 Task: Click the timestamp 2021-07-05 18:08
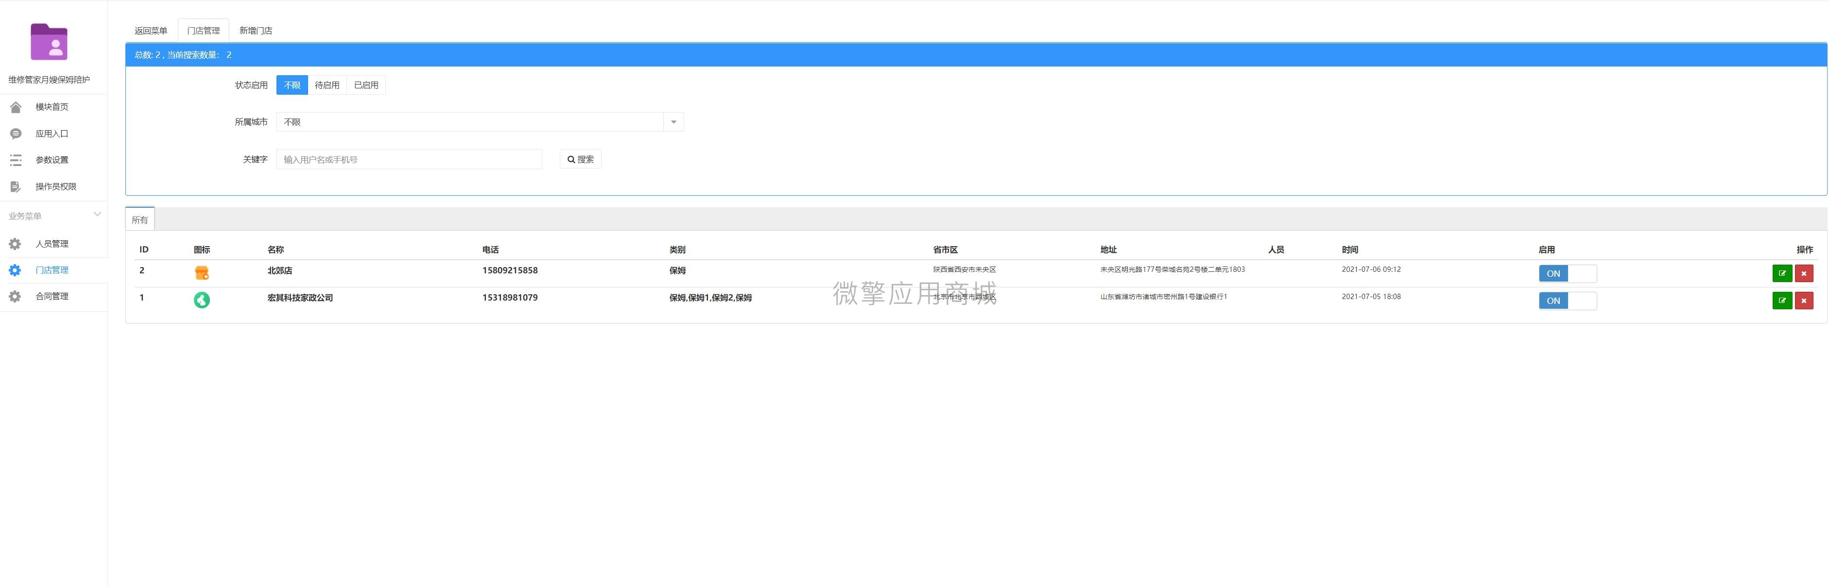coord(1371,297)
